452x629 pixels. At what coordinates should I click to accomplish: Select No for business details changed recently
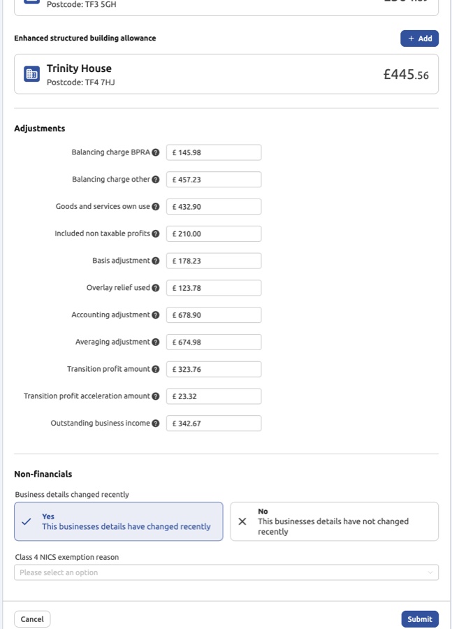pyautogui.click(x=334, y=521)
